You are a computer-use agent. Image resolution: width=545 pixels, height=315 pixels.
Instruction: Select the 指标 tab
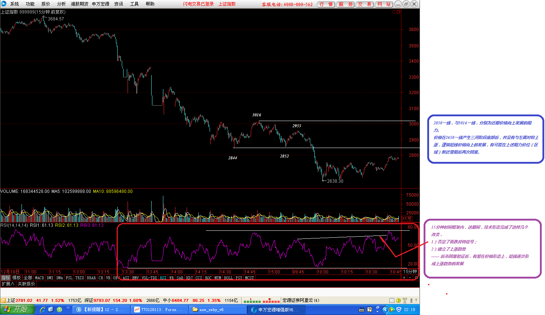(5, 278)
